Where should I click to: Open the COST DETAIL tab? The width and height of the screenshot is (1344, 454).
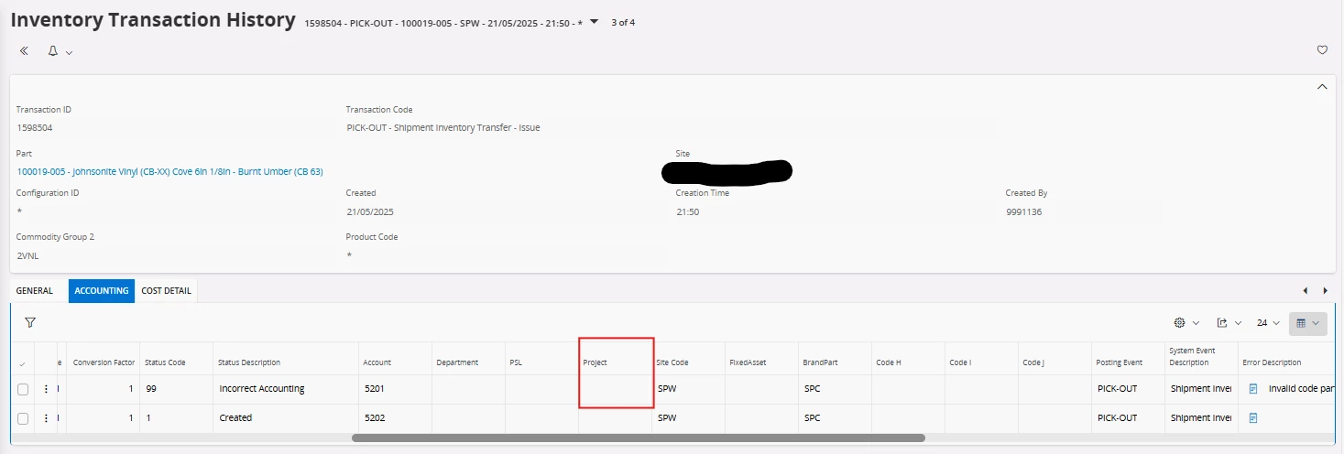[166, 291]
